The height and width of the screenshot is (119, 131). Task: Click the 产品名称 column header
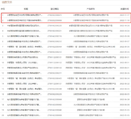[x=91, y=9]
